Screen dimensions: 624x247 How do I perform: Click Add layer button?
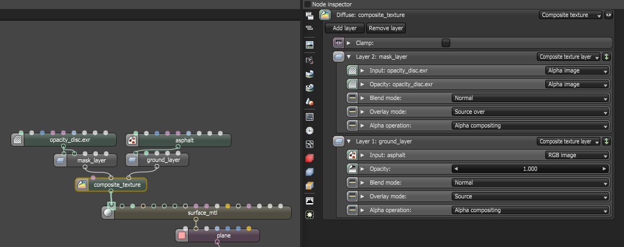[344, 28]
